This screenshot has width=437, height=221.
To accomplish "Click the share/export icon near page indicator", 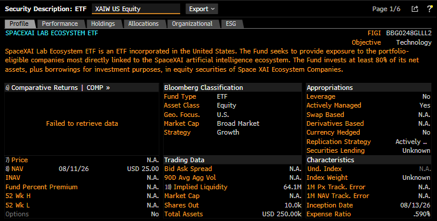I will (415, 9).
